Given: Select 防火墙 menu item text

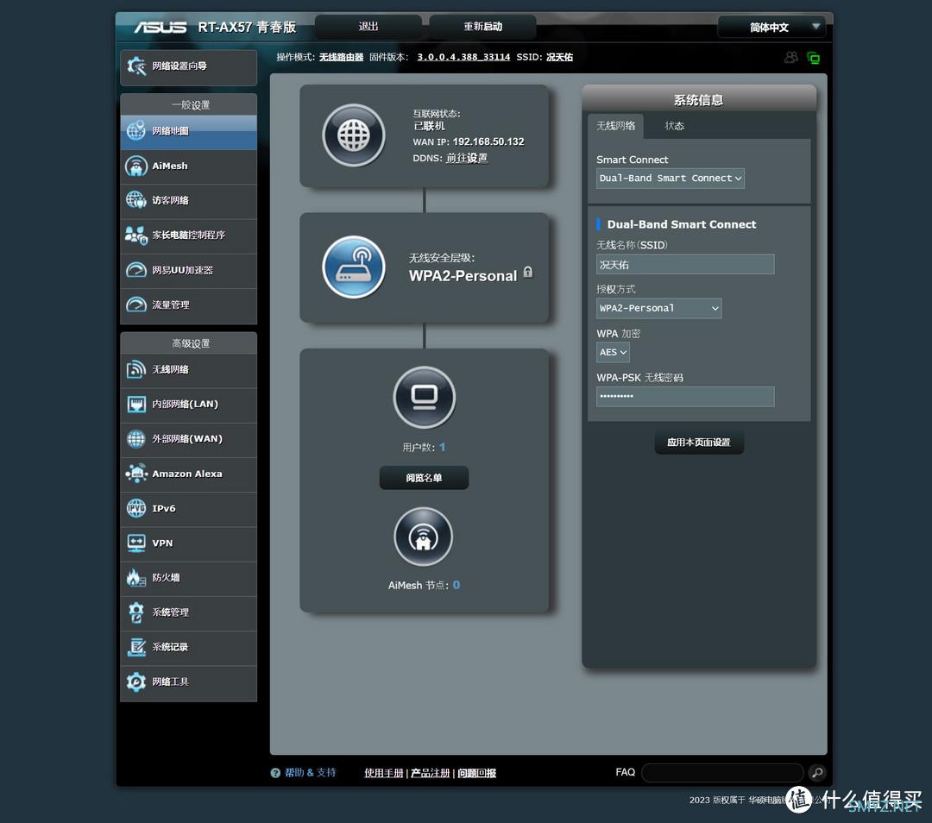Looking at the screenshot, I should pos(166,578).
